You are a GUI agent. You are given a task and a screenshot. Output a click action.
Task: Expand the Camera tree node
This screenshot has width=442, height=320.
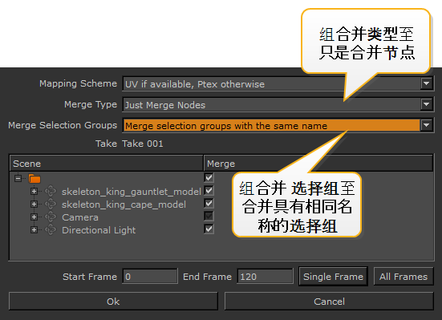34,217
